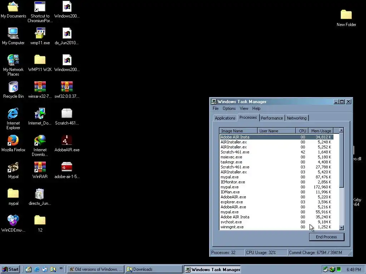
Task: Sort processes by CPU column header
Action: [x=302, y=131]
